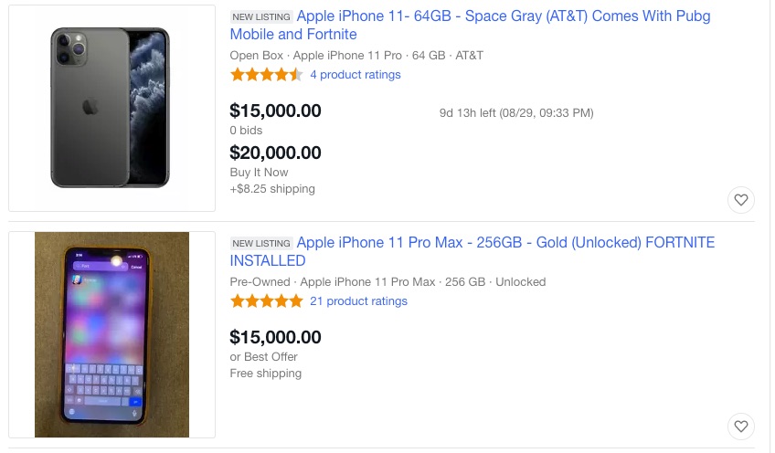The height and width of the screenshot is (453, 775).
Task: Click the NEW LISTING badge on the Gold listing
Action: (261, 244)
